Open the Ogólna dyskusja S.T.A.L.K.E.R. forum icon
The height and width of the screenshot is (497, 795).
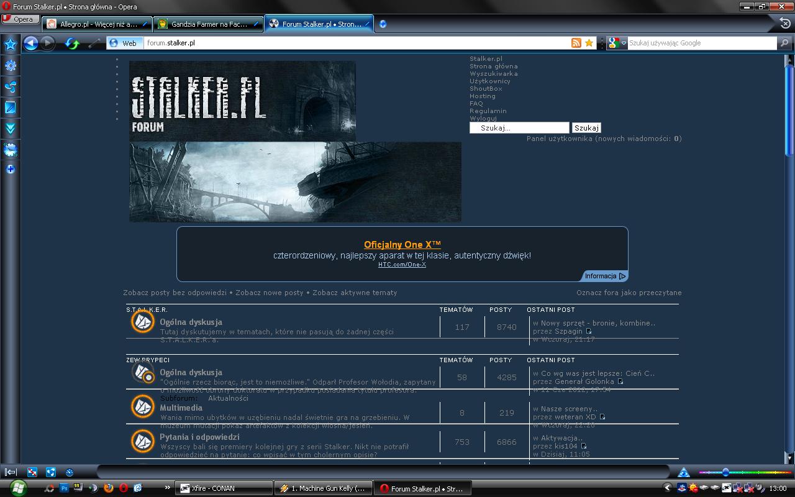tap(143, 321)
